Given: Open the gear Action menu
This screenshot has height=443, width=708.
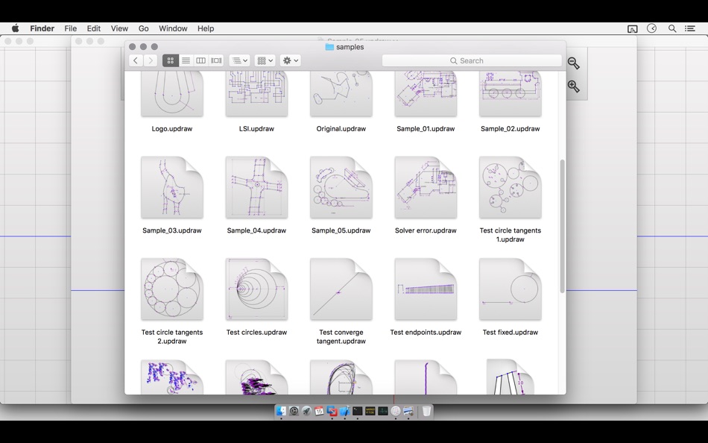Looking at the screenshot, I should pyautogui.click(x=290, y=60).
